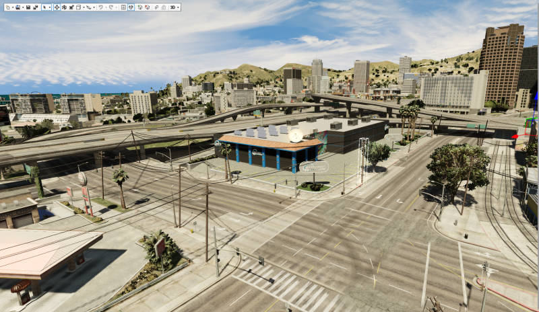Toggle the project window button
The width and height of the screenshot is (539, 312).
point(131,7)
